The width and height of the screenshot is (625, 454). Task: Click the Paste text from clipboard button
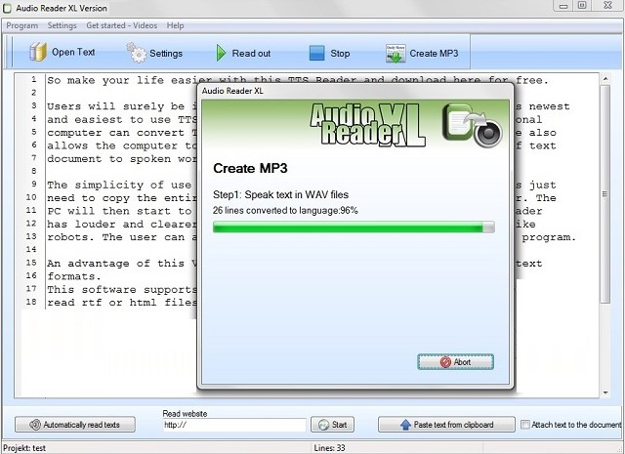[x=446, y=425]
